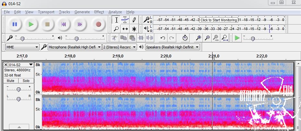Screen dimensions: 301x131
Task: Click the 2:20,0 mark on timeline ruler
Action: click(166, 56)
